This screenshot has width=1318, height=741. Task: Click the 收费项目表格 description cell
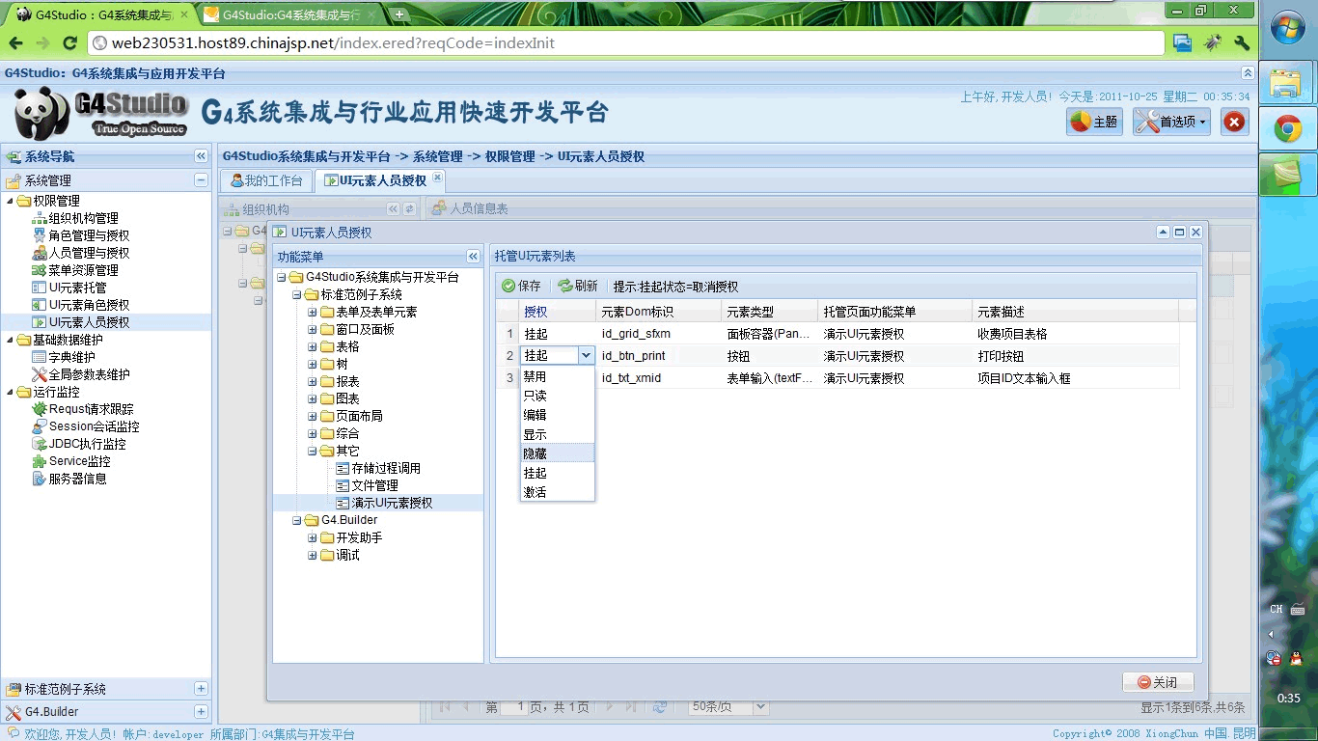(x=1076, y=334)
